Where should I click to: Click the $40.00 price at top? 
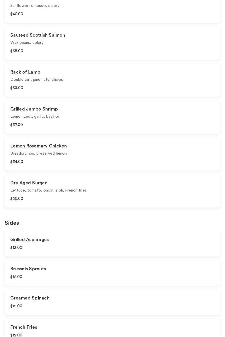click(17, 14)
